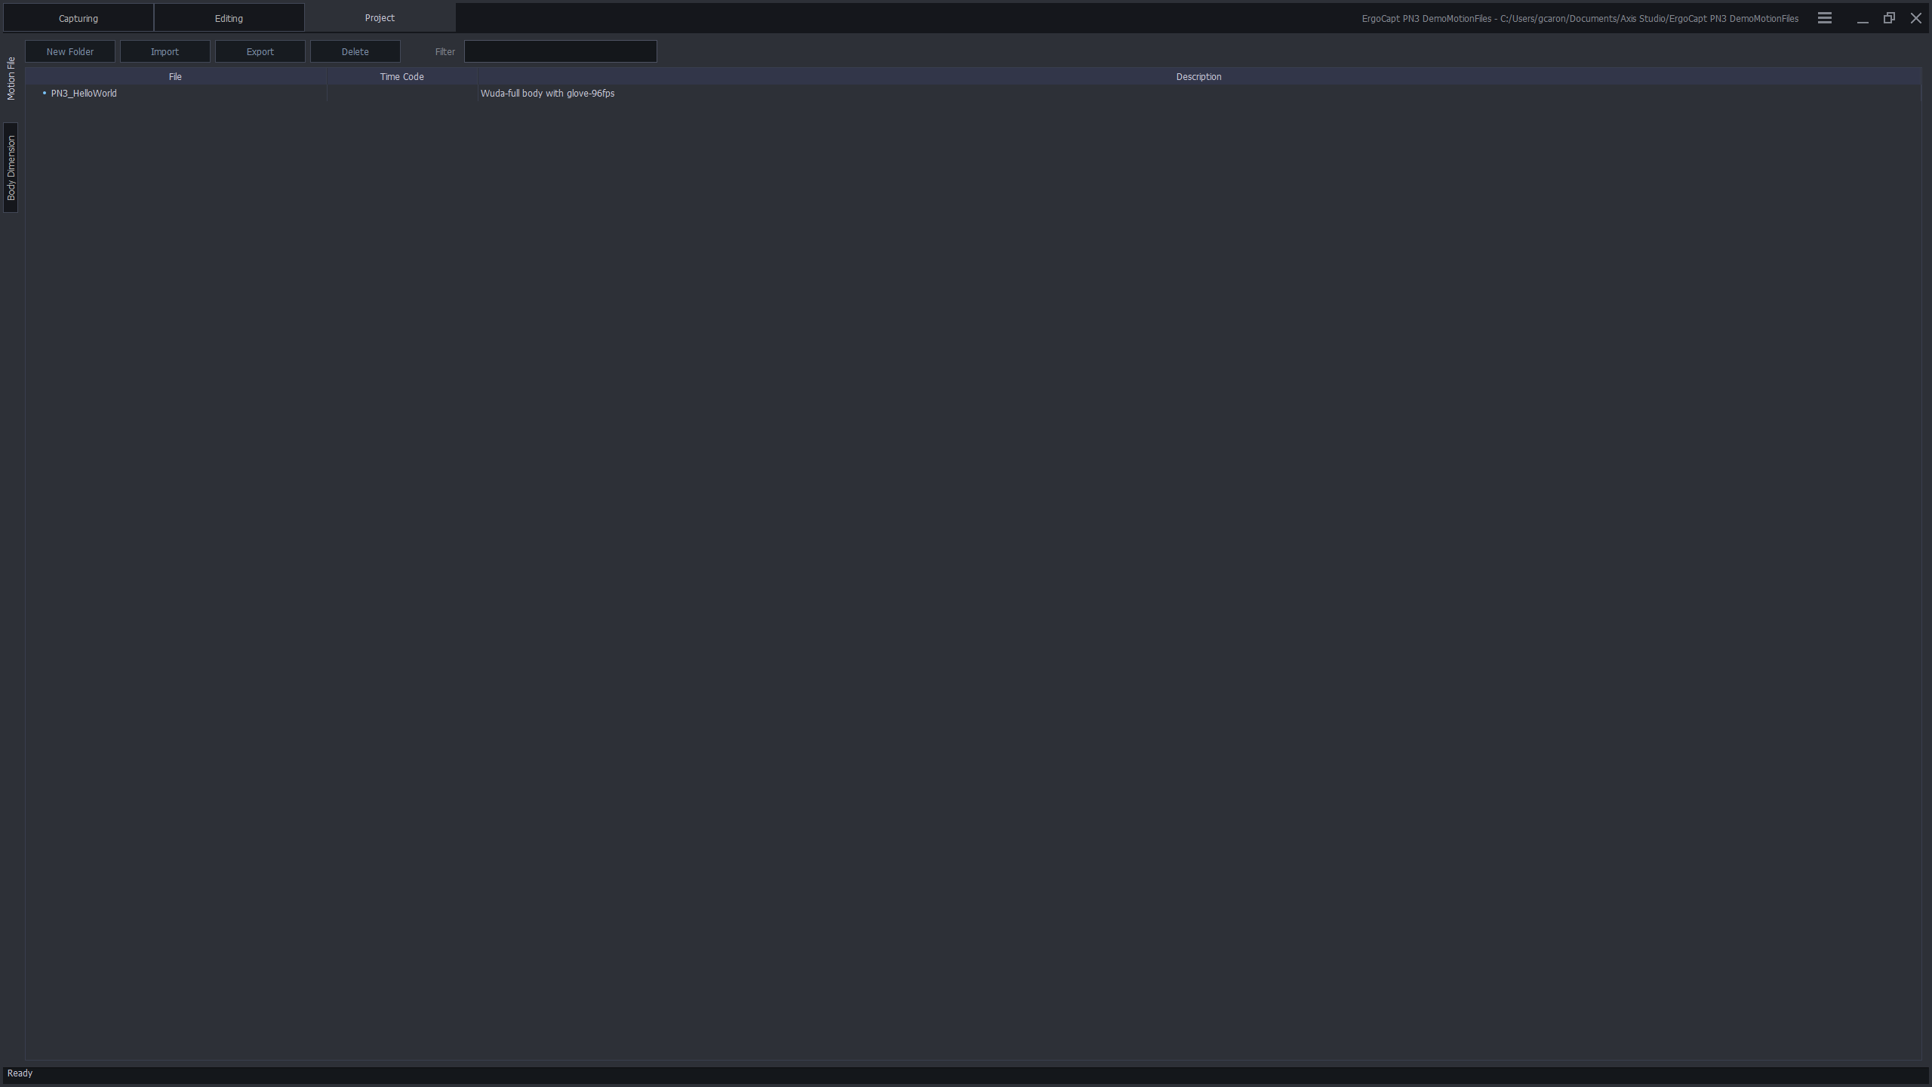
Task: Switch to the Capturing tab
Action: [78, 18]
